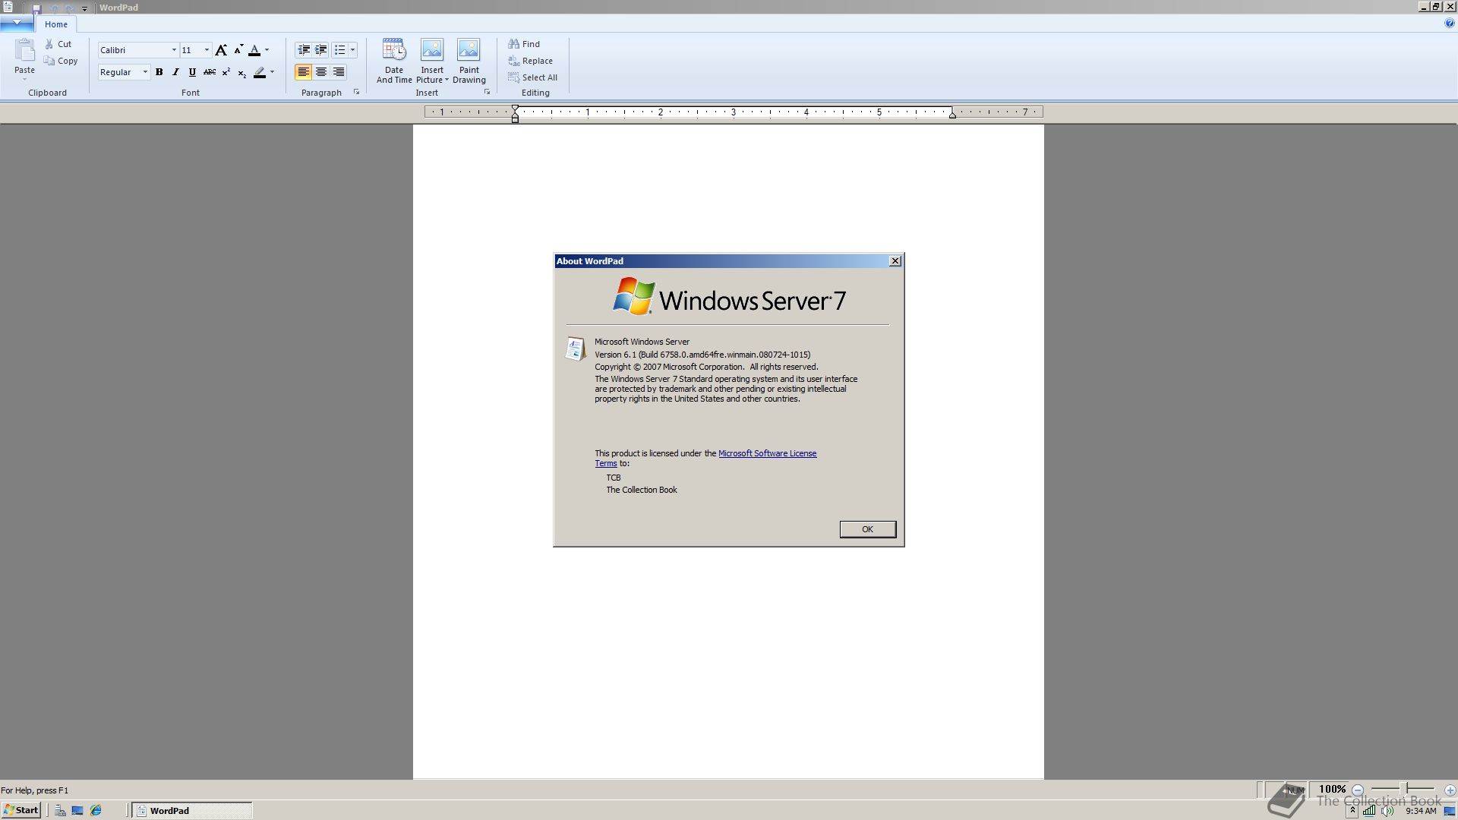Click Server Manager quick launch icon
The width and height of the screenshot is (1458, 820).
click(x=59, y=810)
